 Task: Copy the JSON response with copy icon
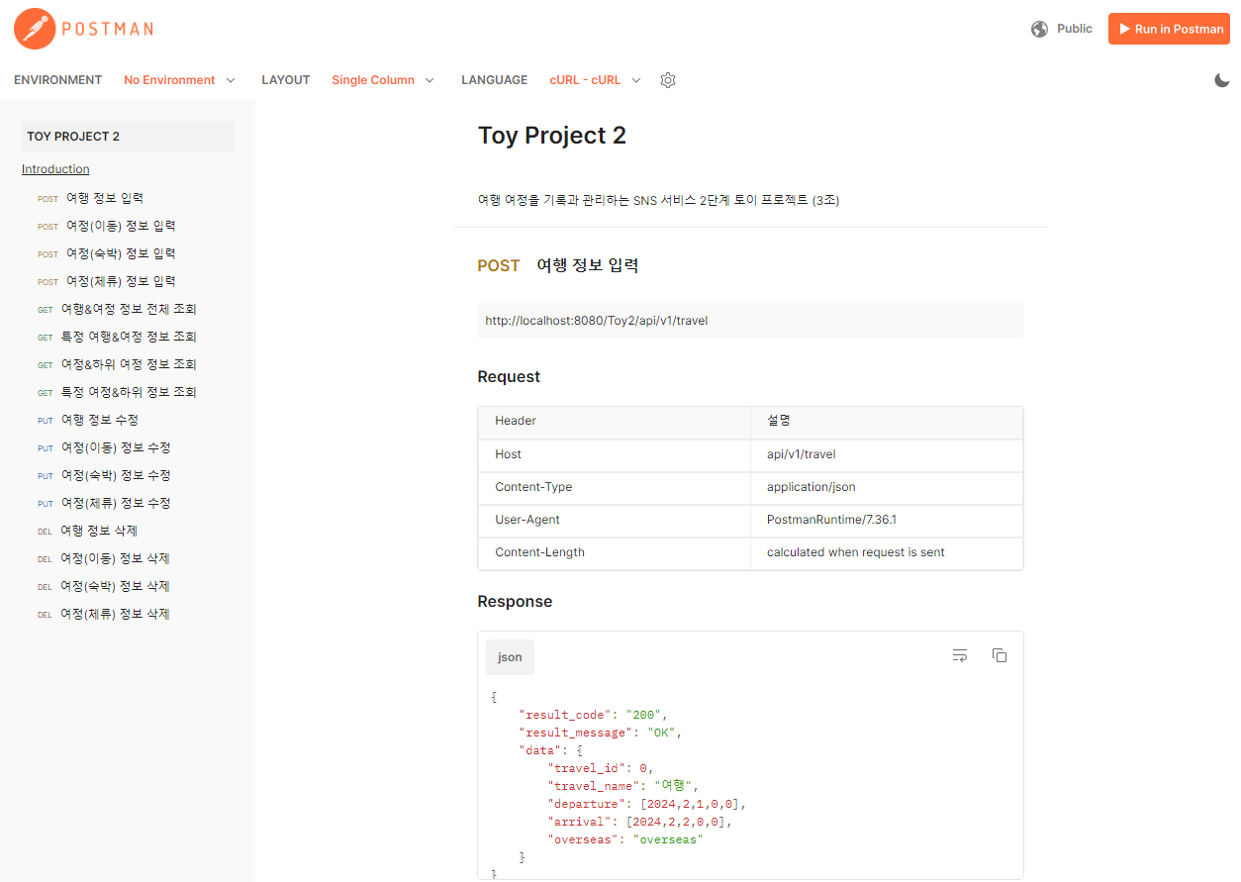click(1000, 655)
